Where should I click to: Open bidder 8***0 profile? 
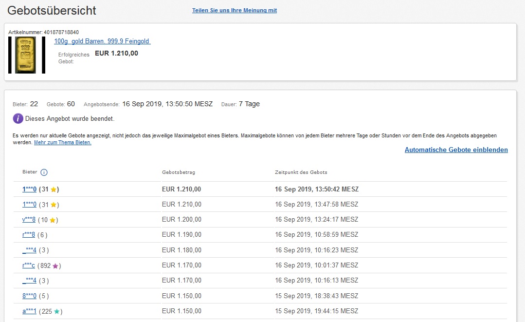click(x=29, y=296)
